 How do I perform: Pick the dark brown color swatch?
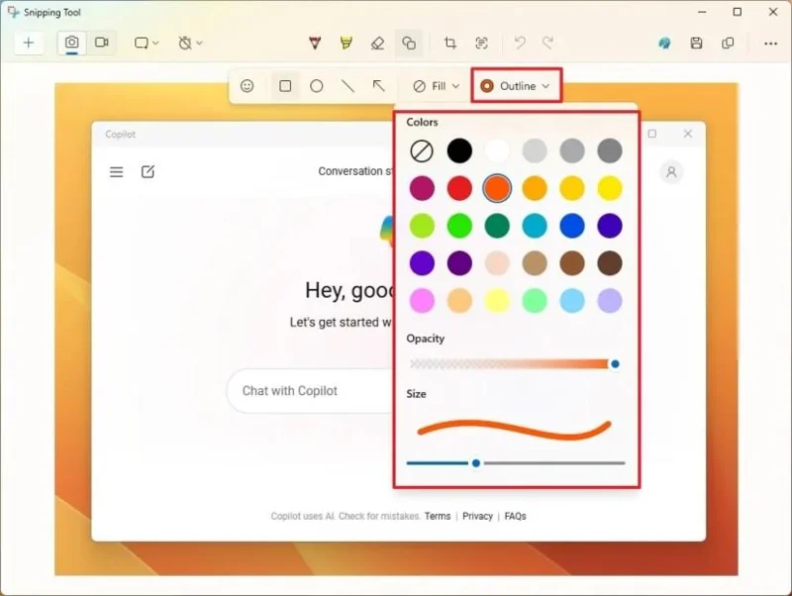pos(610,263)
